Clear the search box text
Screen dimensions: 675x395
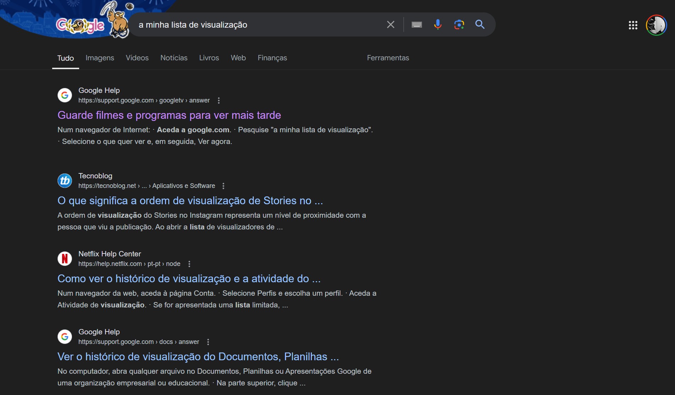click(x=390, y=24)
